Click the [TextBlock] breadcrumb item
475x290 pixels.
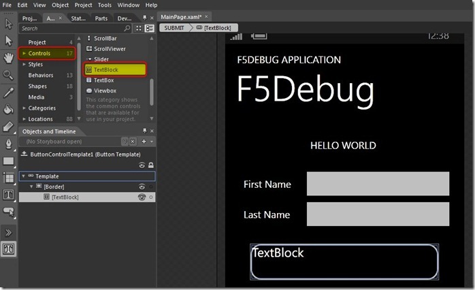[x=214, y=28]
